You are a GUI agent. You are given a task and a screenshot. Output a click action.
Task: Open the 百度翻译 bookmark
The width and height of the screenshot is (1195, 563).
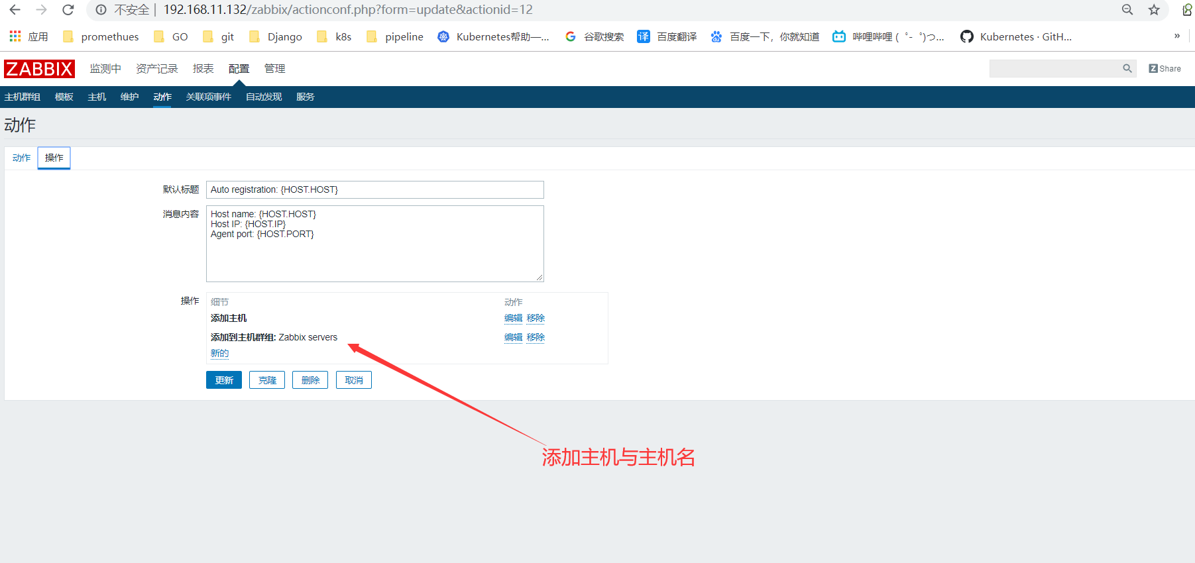coord(667,36)
